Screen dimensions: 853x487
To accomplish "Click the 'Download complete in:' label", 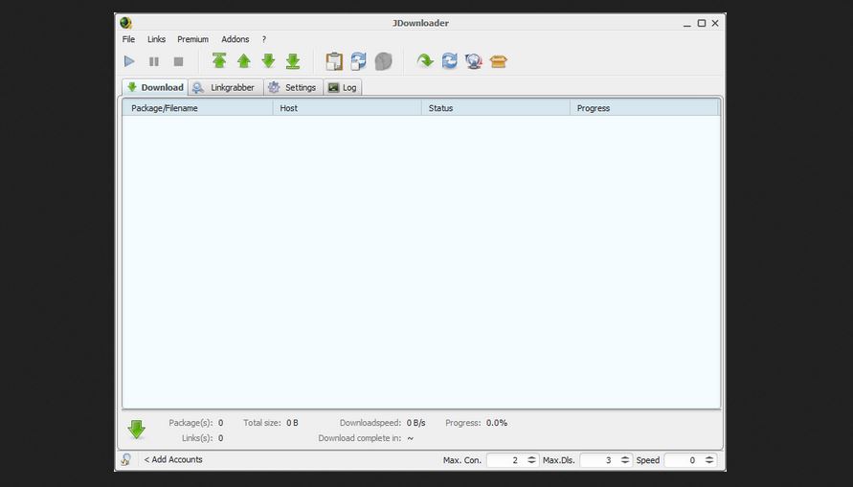I will coord(360,437).
